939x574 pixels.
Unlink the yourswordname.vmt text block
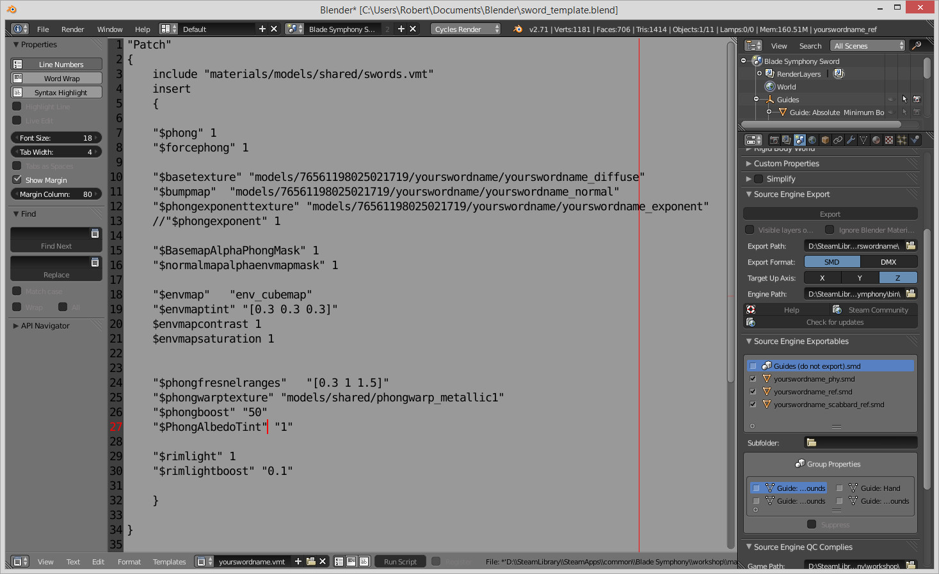point(323,561)
